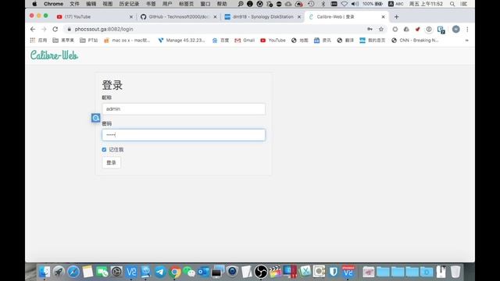Screen dimensions: 500x281
Task: Switch to the GitHub Technosoft2000 tab
Action: coord(179,16)
